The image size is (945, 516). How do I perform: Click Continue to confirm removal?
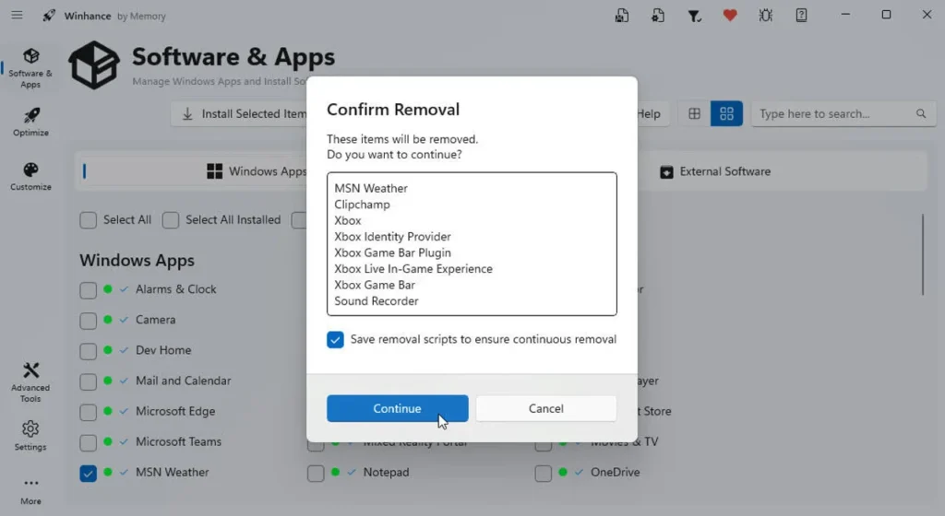(397, 408)
